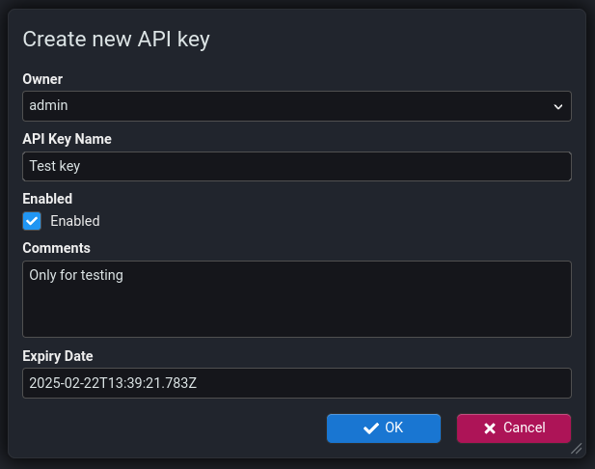The width and height of the screenshot is (595, 469).
Task: Click the checkmark icon on OK button
Action: [x=370, y=428]
